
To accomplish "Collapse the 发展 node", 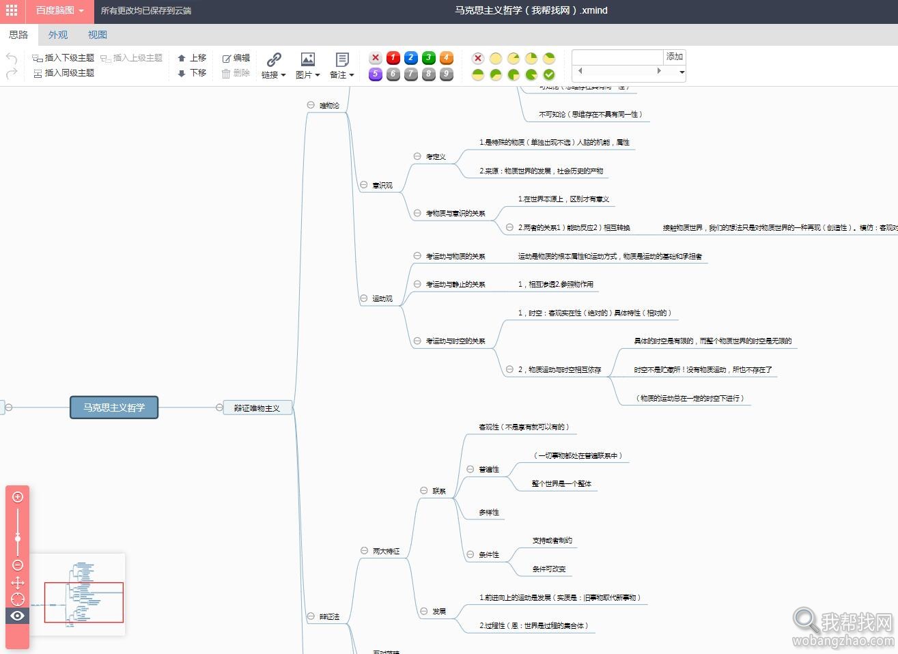I will pyautogui.click(x=424, y=611).
